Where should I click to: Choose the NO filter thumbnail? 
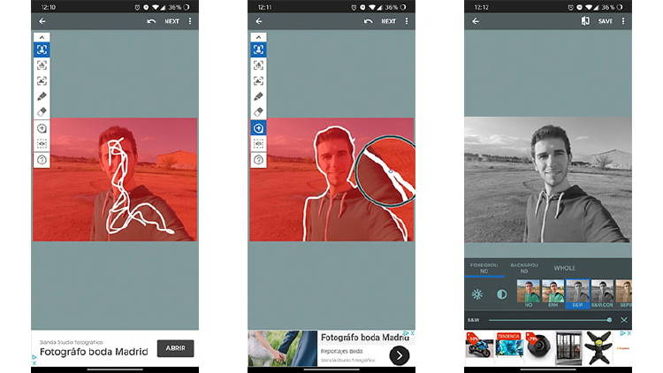pyautogui.click(x=529, y=294)
